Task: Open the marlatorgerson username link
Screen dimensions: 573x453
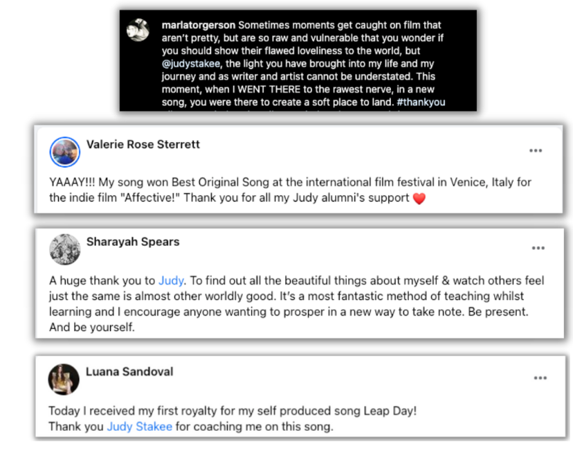Action: [x=198, y=26]
